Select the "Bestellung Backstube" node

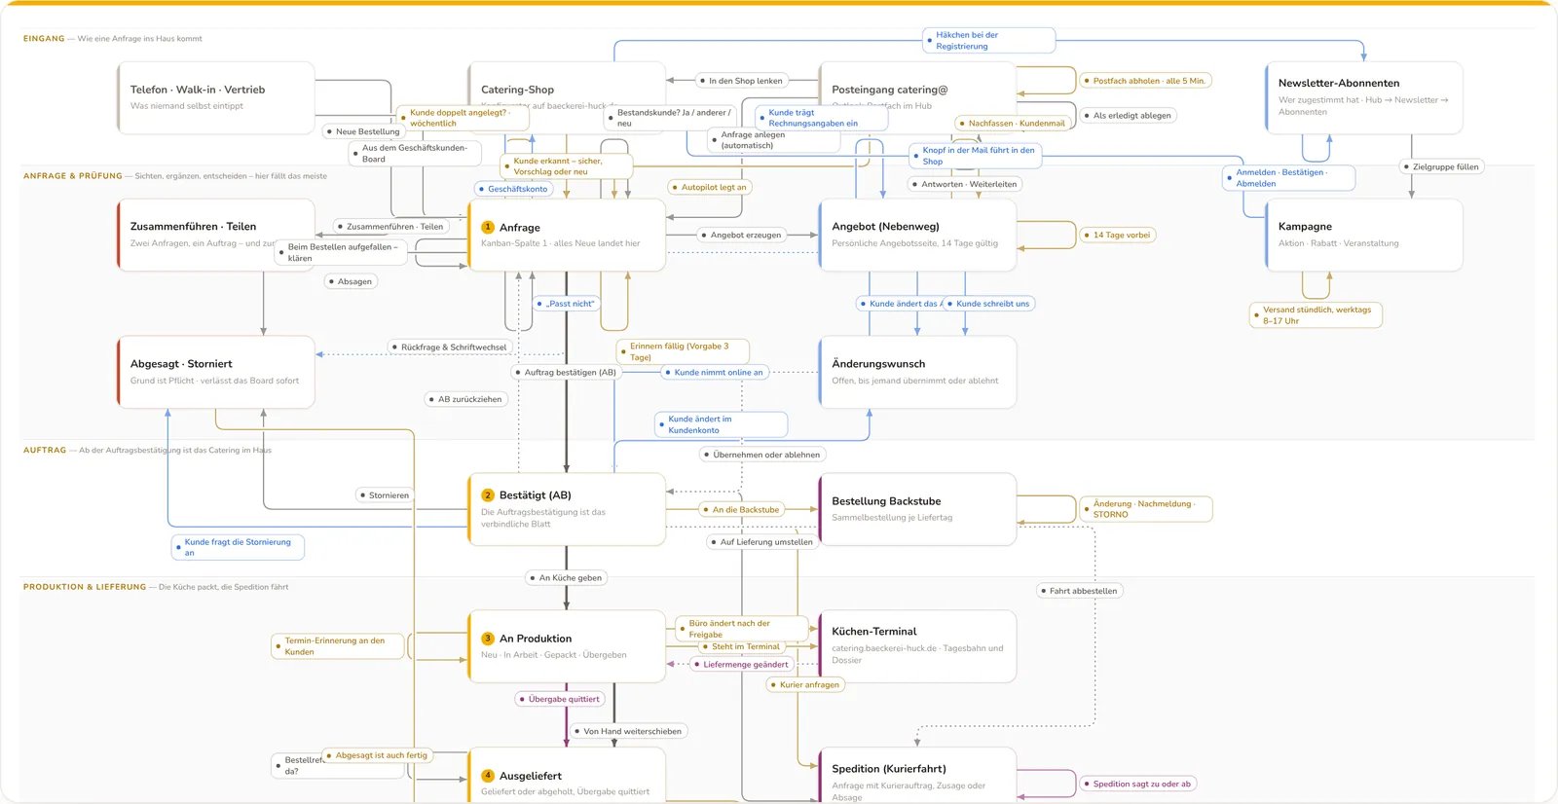point(917,509)
